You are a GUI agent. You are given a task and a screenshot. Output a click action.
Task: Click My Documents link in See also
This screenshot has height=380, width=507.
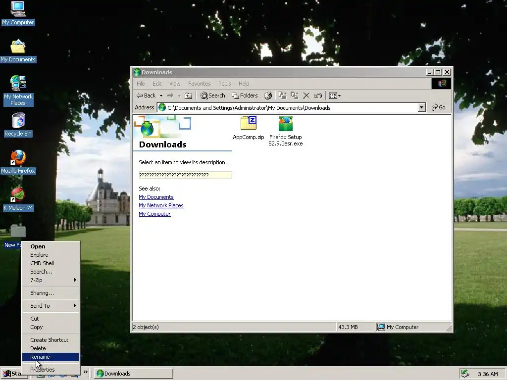coord(156,197)
